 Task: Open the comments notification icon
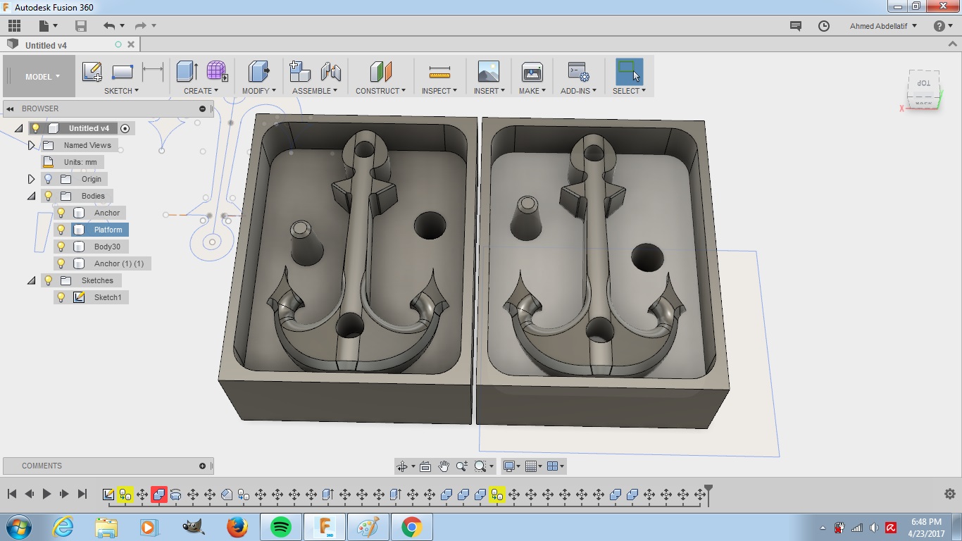[796, 26]
